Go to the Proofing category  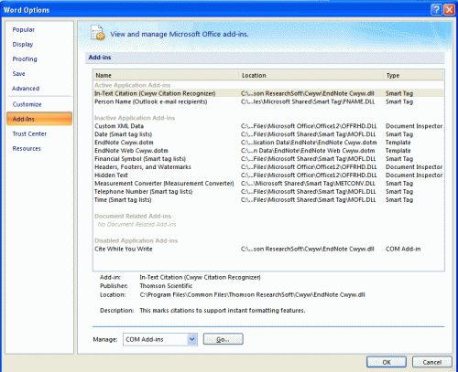pos(25,58)
